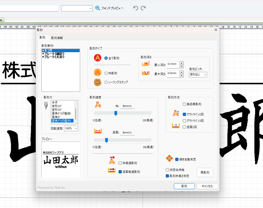Uncheck the アウトライン2回 checkbox

coord(184,115)
